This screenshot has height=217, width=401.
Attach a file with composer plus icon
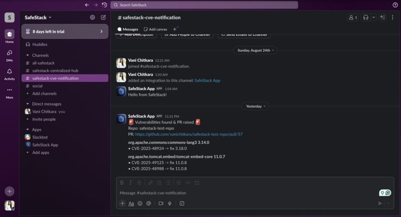(x=122, y=203)
